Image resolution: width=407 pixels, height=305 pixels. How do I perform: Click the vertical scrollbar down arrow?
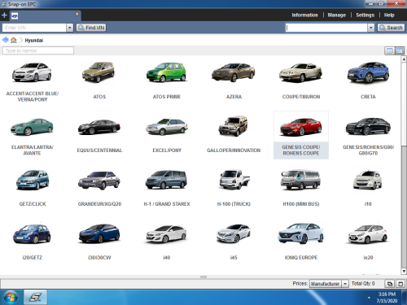point(404,271)
